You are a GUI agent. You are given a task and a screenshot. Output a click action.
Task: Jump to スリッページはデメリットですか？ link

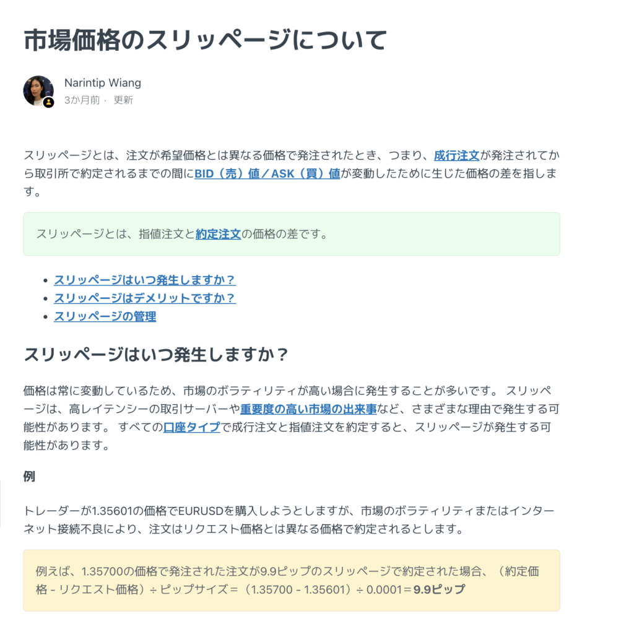145,298
